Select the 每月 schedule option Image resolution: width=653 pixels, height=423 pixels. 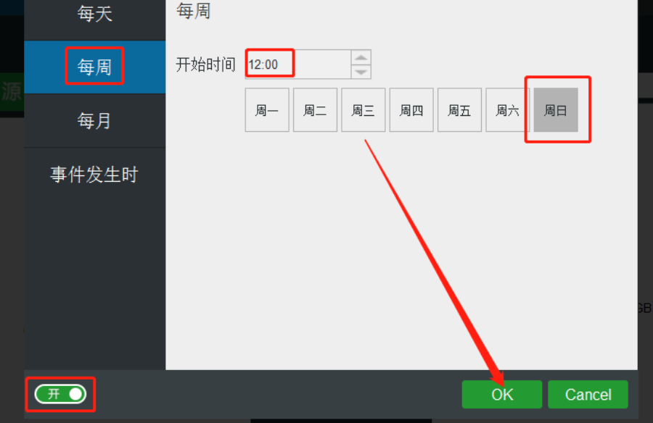[x=94, y=121]
